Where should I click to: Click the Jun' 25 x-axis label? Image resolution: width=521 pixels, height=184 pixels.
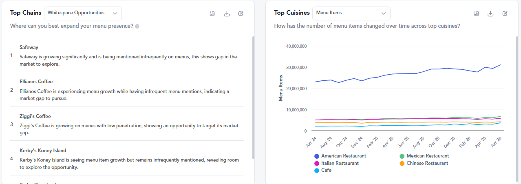[404, 142]
